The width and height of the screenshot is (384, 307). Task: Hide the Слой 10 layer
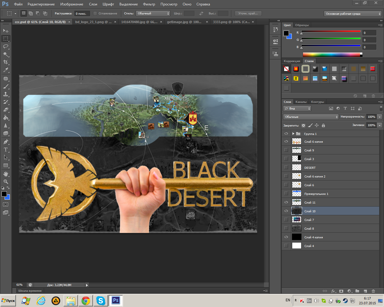pos(286,211)
